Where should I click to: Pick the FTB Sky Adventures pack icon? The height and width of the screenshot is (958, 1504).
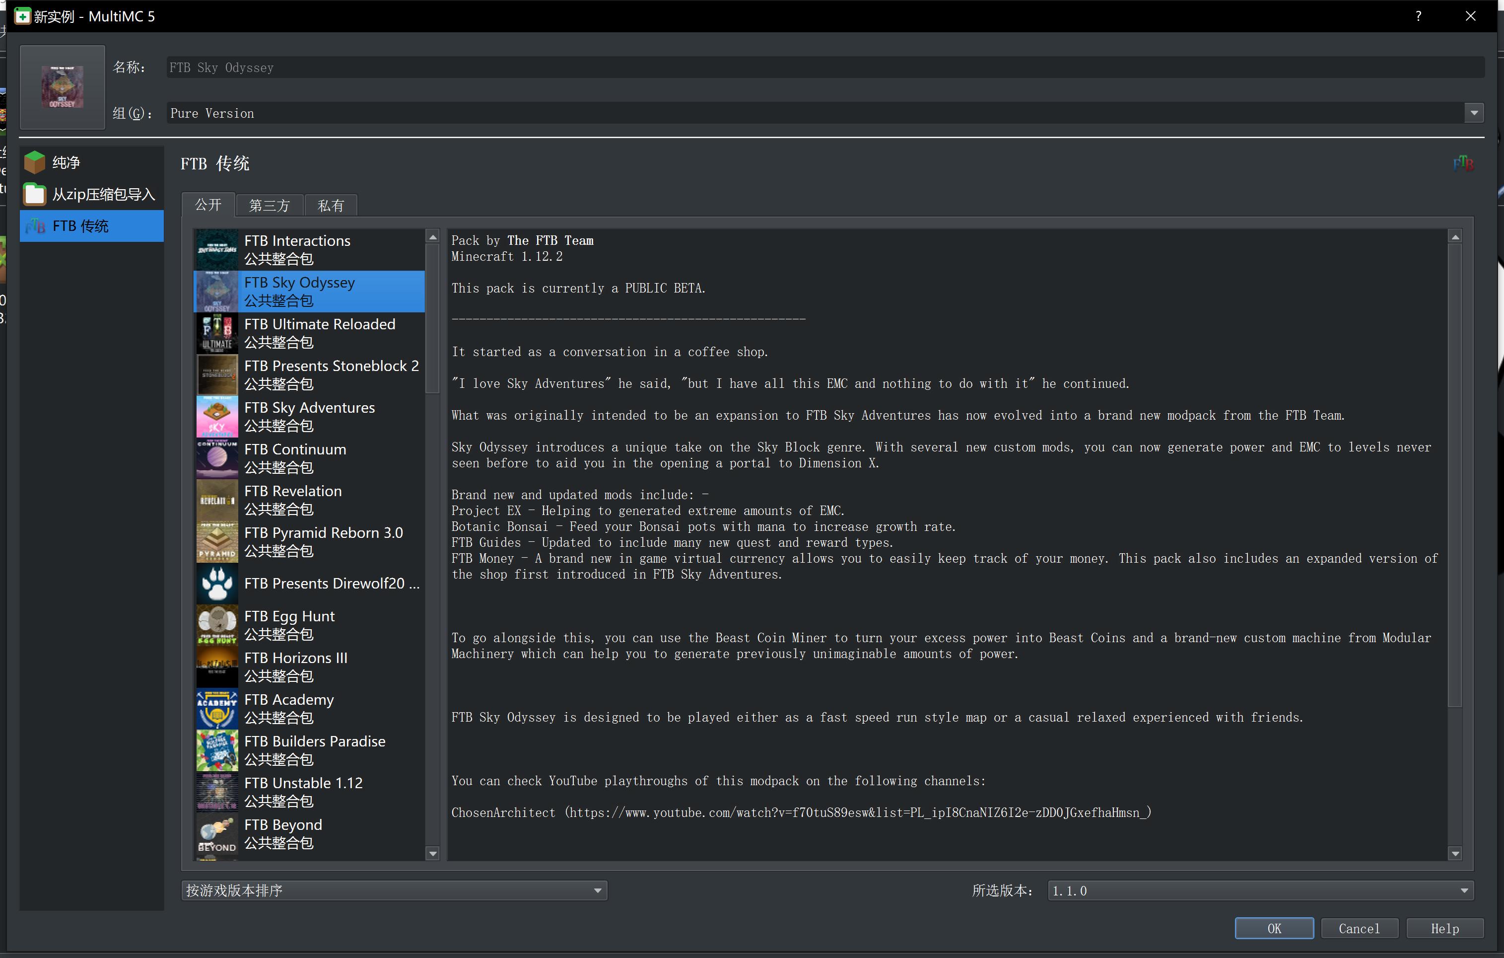click(x=217, y=417)
